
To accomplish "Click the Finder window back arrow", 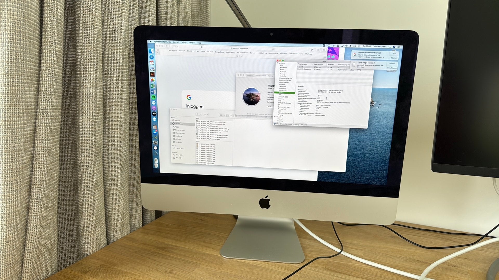I will [197, 114].
